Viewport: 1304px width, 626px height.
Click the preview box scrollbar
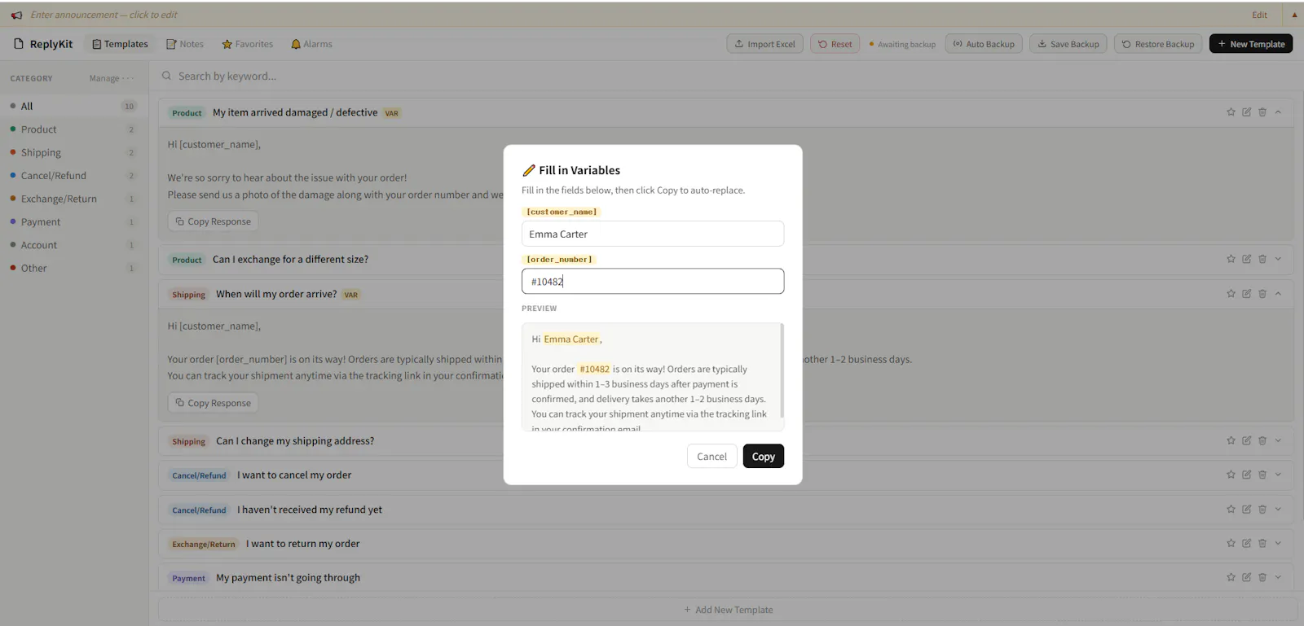tap(782, 370)
